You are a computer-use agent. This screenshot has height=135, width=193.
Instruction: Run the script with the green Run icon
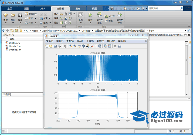(x=90, y=15)
